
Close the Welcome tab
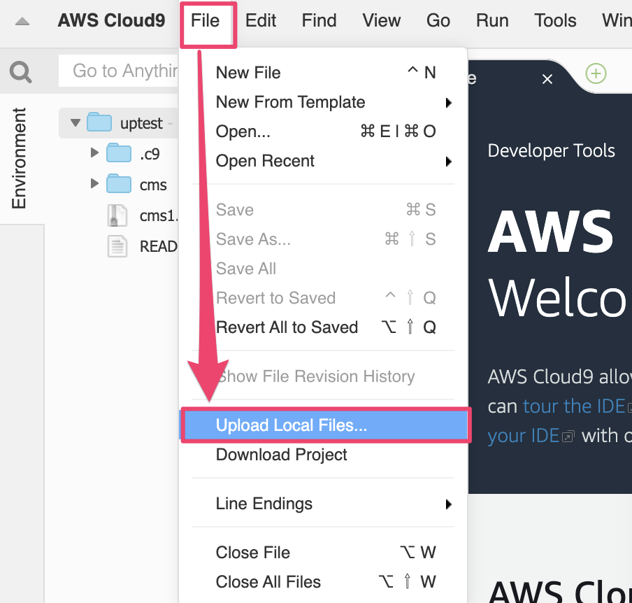click(x=547, y=79)
